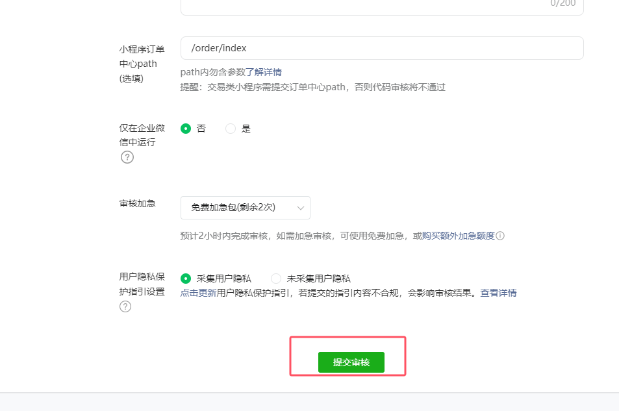Select the 否 radio button
Viewport: 619px width, 411px height.
click(x=186, y=129)
